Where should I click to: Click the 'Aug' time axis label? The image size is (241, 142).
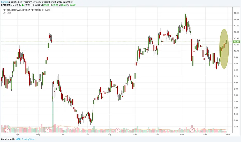(x=109, y=135)
